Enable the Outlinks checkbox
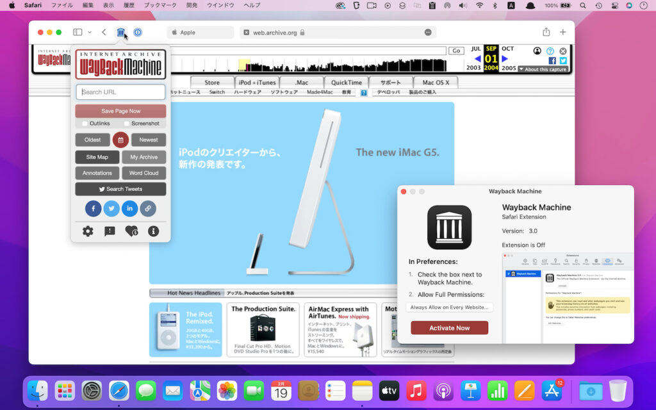The width and height of the screenshot is (656, 410). pyautogui.click(x=85, y=124)
